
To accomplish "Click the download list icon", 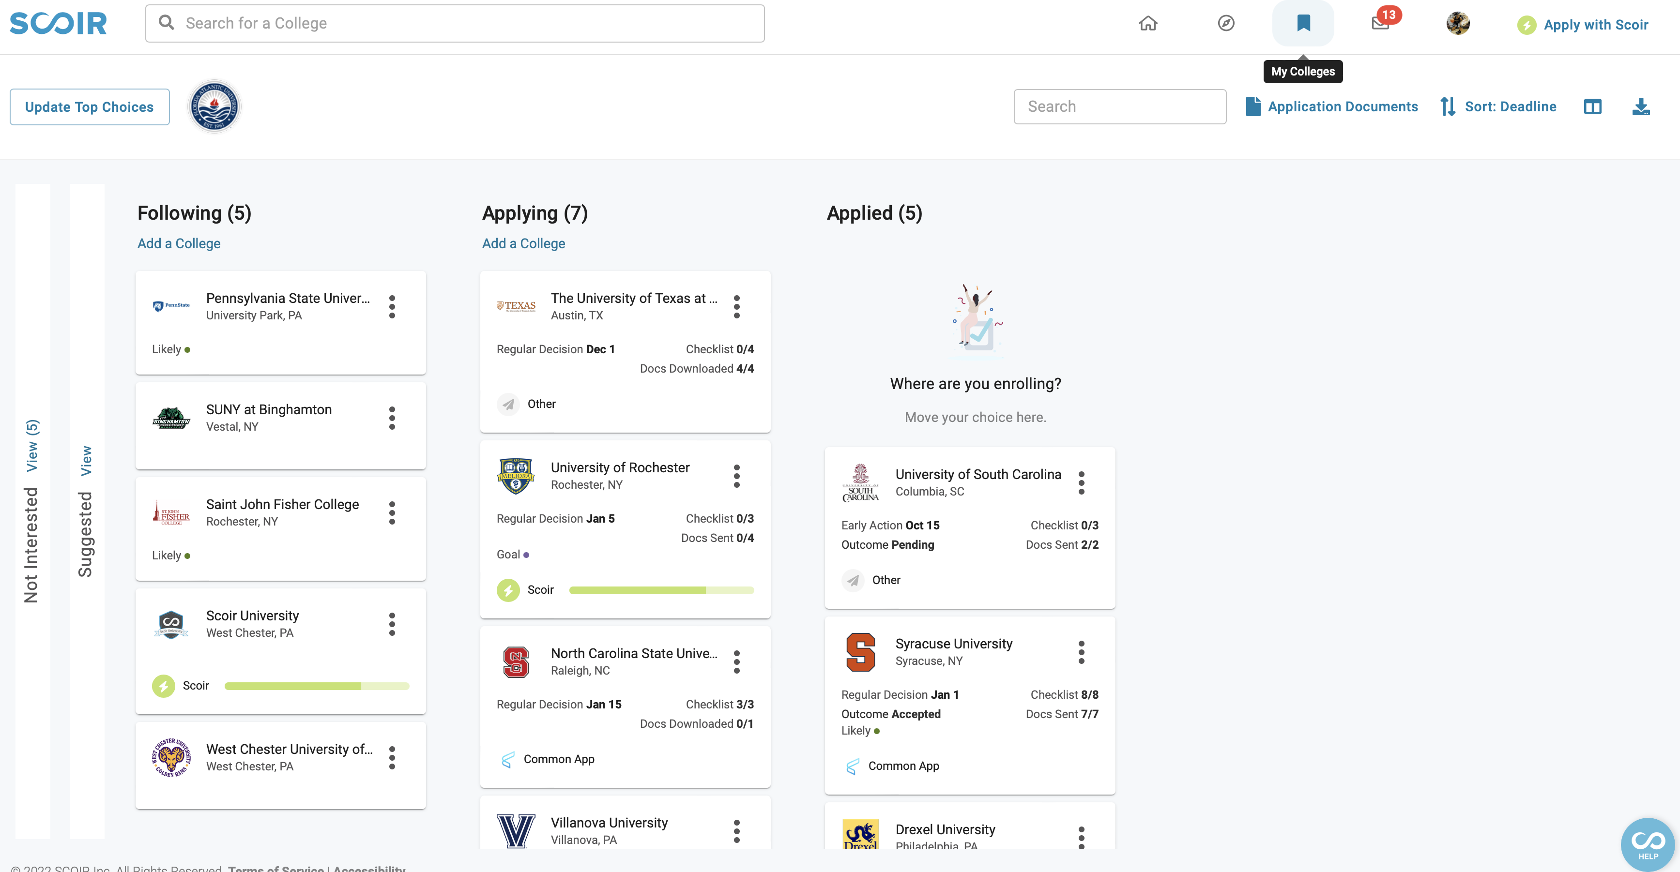I will pyautogui.click(x=1641, y=106).
